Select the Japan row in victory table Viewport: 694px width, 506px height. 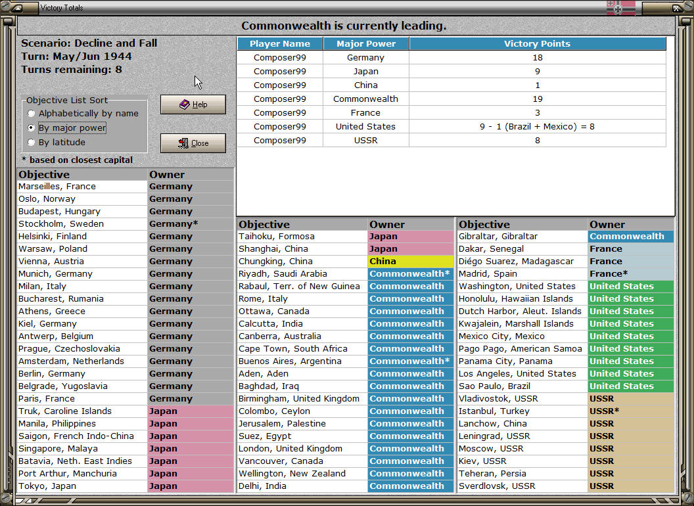click(x=451, y=71)
